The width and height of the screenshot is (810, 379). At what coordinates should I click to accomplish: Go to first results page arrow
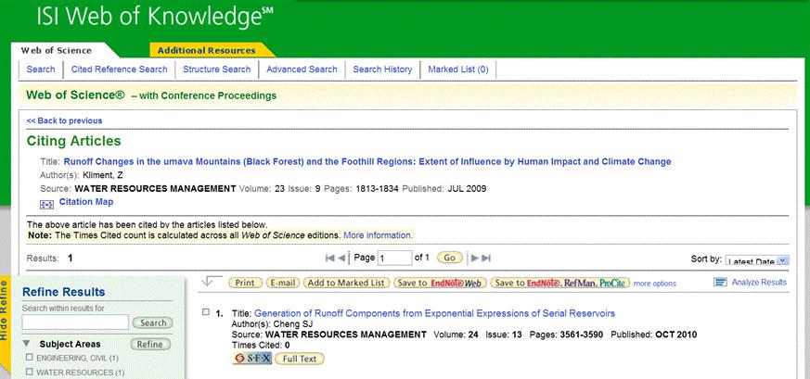(330, 259)
